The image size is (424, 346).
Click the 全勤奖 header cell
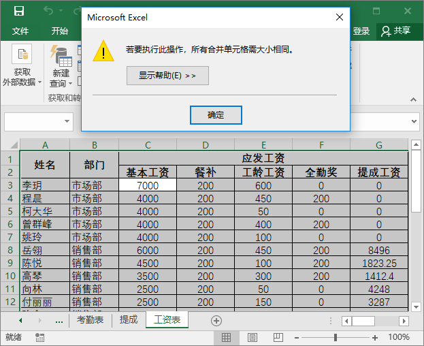(x=321, y=172)
